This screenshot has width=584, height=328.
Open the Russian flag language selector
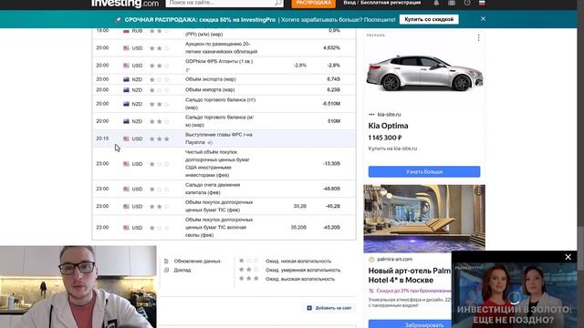coord(482,3)
